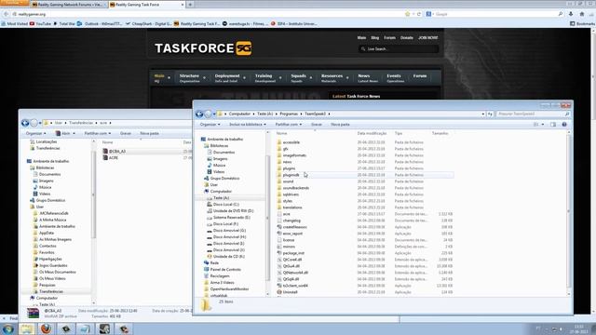596x335 pixels.
Task: Open the Abrir dropdown in acre window
Action: point(65,134)
